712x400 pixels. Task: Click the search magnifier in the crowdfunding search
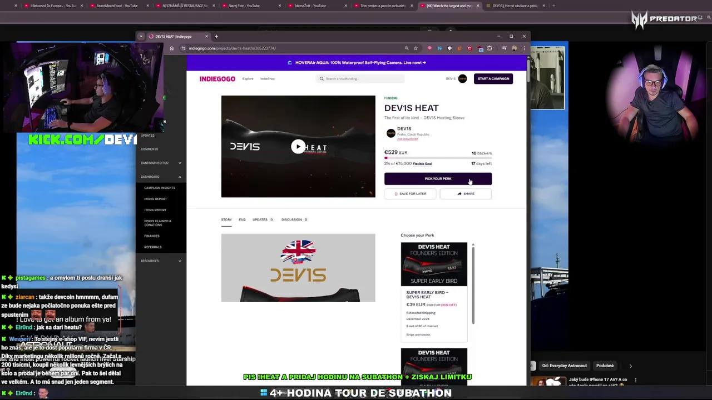click(x=322, y=79)
